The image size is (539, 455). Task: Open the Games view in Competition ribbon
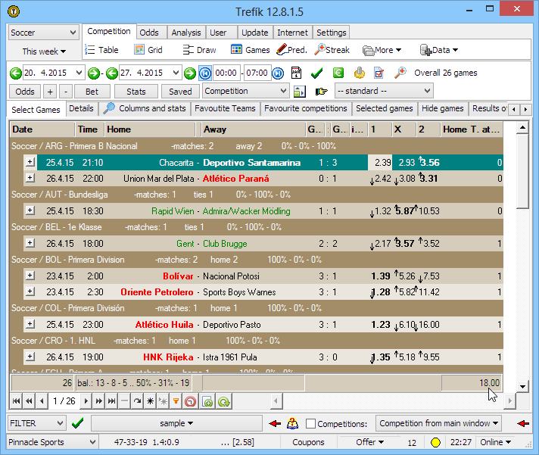[250, 50]
